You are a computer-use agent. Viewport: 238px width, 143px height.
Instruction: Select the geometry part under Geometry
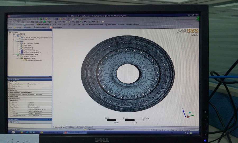tap(38, 38)
